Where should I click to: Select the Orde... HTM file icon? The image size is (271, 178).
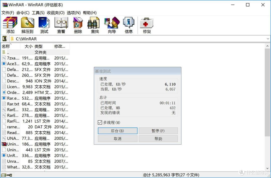coord(4,92)
